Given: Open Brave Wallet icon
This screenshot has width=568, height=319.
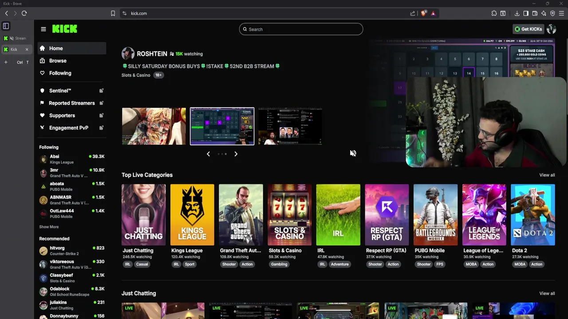Looking at the screenshot, I should (x=535, y=13).
